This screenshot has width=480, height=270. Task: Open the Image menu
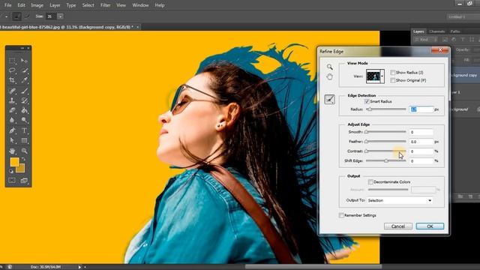coord(37,5)
